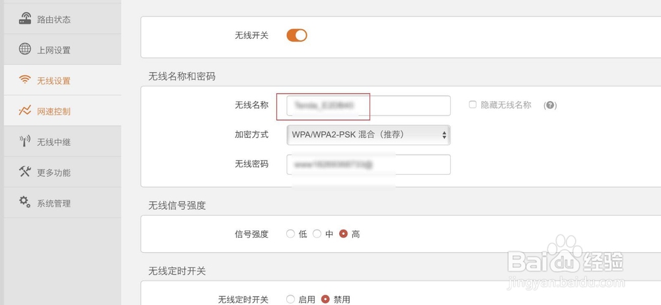Toggle the 无线开关 wireless switch off
The image size is (661, 305).
[x=297, y=36]
